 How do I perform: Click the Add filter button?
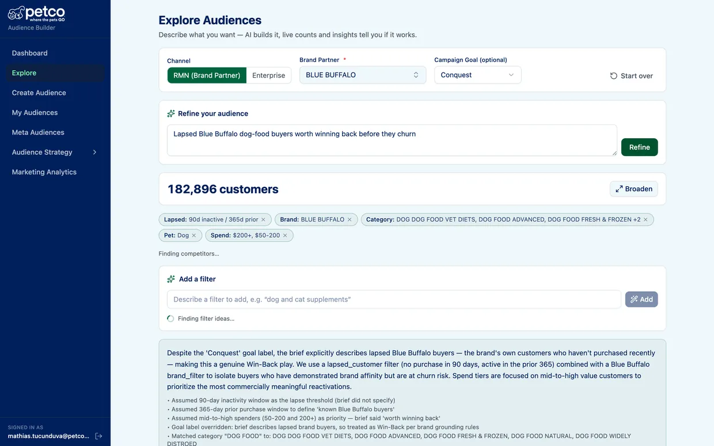click(x=641, y=299)
